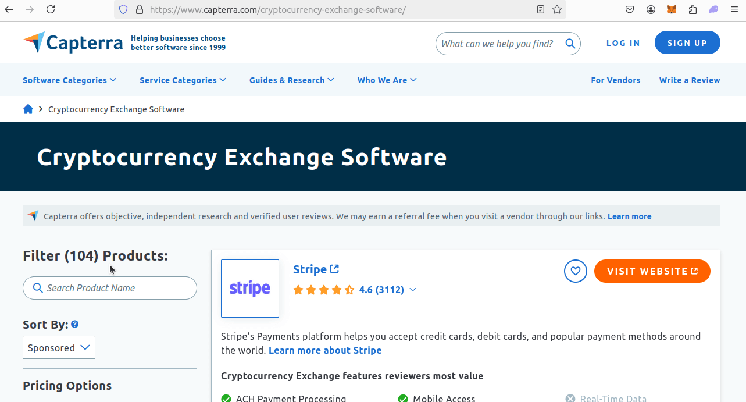Open the browser hamburger menu
Screen dimensions: 746x402
pos(734,9)
